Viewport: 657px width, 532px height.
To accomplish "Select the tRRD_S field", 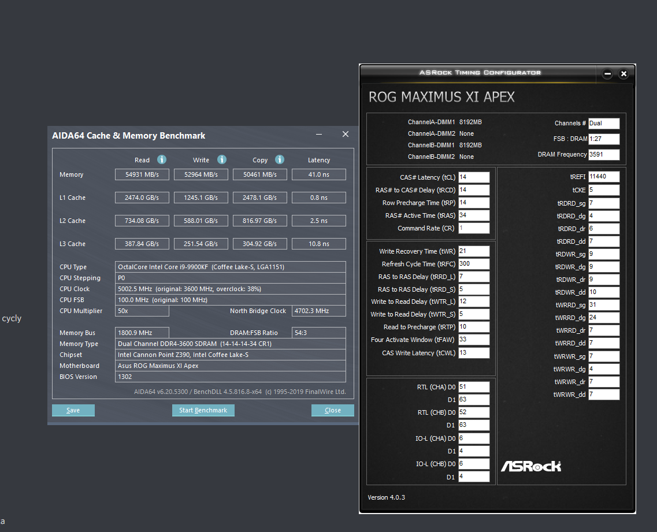I will 474,289.
